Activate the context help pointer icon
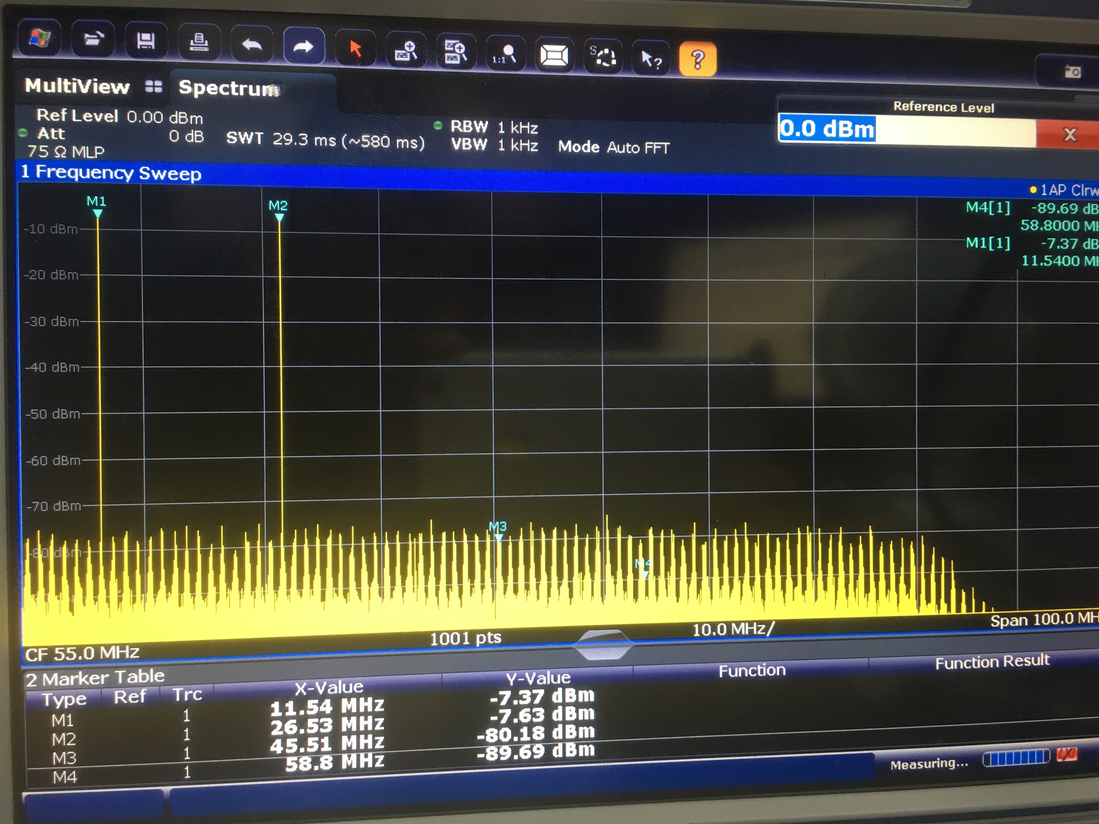Screen dimensions: 1099x824 click(651, 59)
